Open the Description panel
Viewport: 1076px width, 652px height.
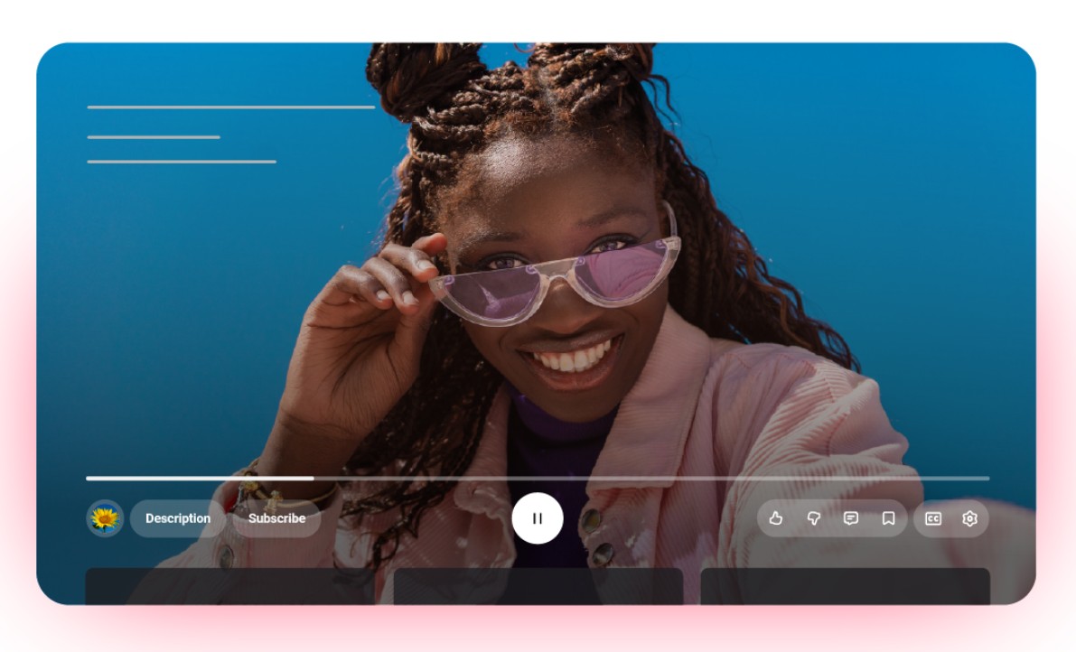[178, 518]
